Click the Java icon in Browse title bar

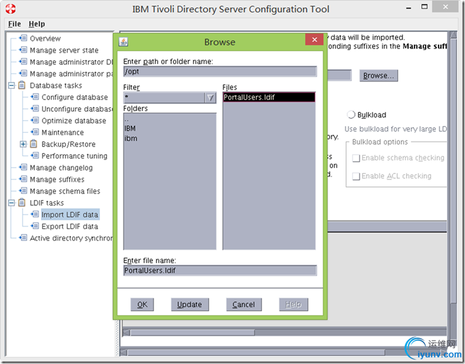pos(123,42)
